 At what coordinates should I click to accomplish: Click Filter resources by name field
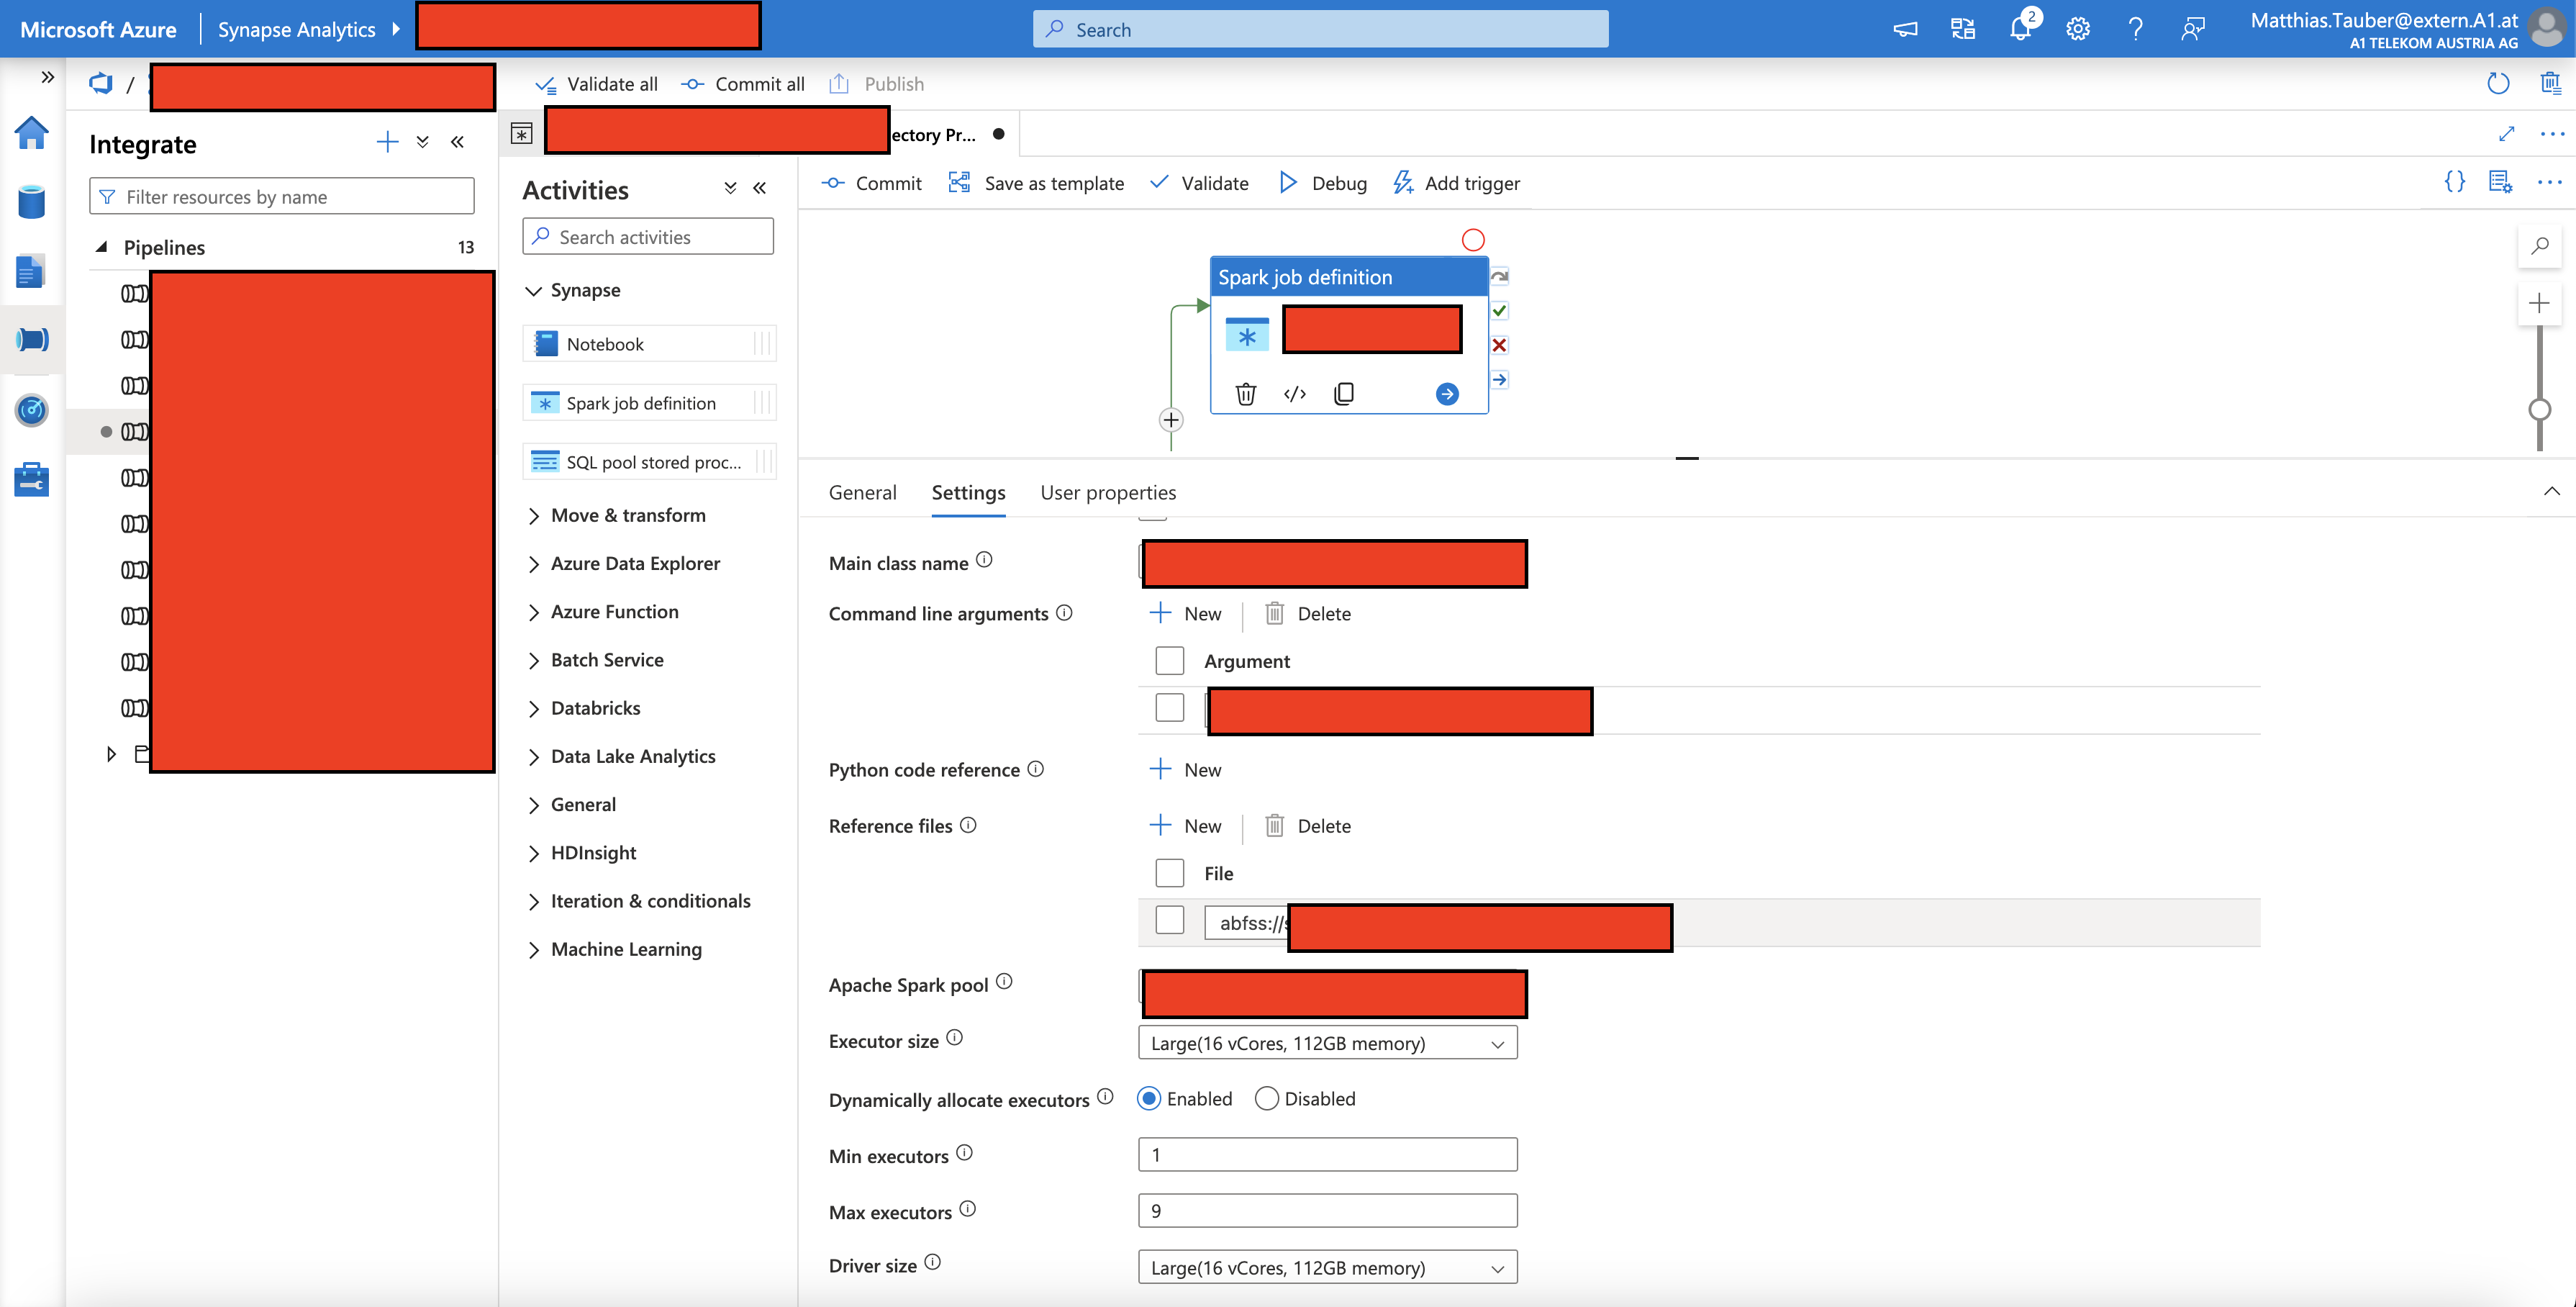point(281,196)
